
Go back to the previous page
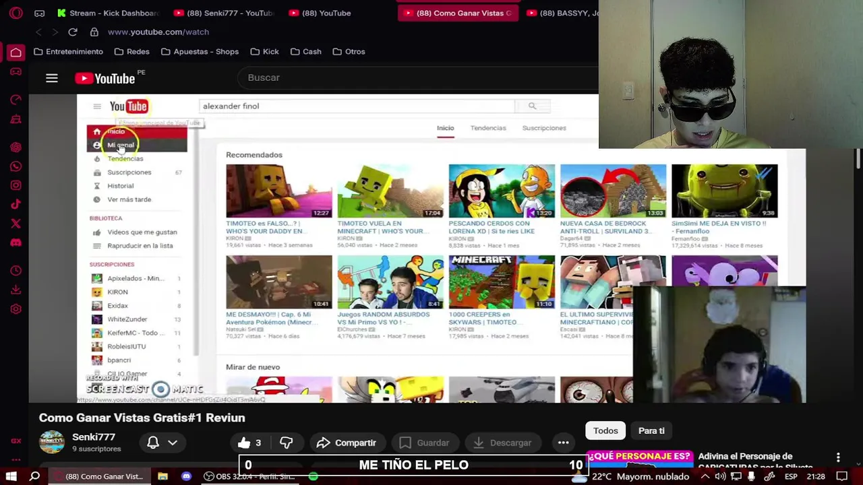tap(38, 32)
